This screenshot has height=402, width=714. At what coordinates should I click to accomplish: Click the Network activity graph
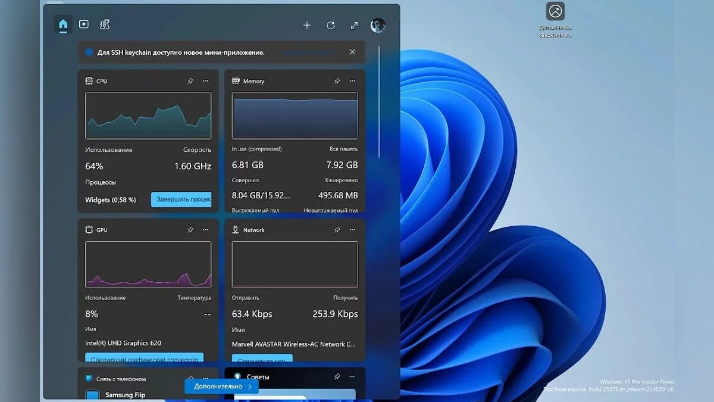295,264
